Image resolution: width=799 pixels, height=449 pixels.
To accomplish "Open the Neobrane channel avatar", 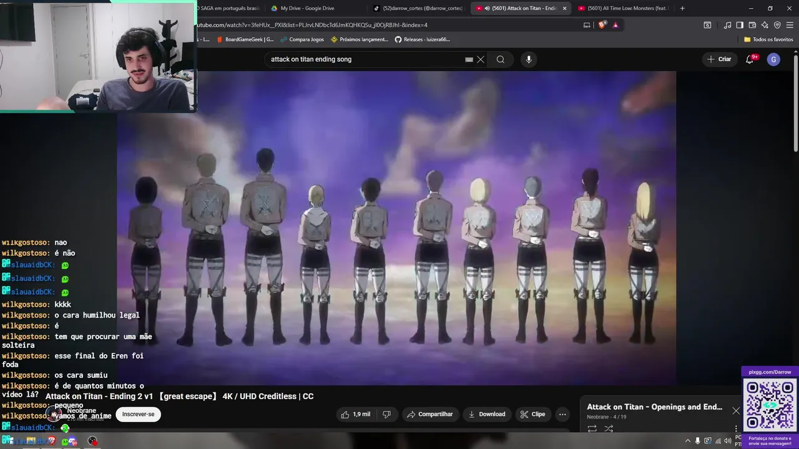I will coord(55,414).
